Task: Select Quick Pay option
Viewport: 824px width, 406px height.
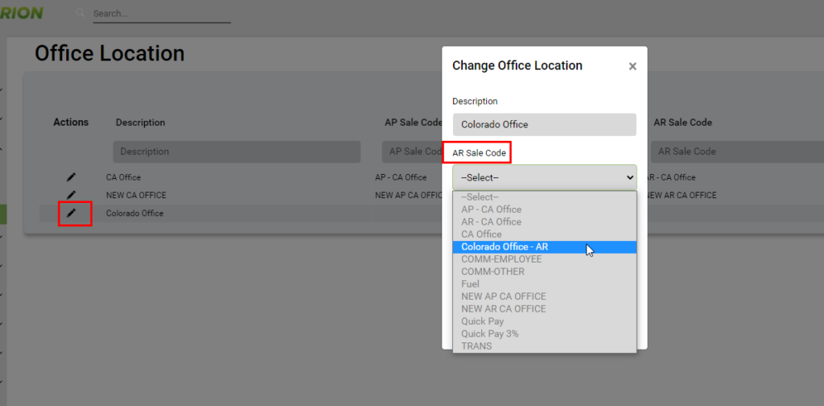Action: pyautogui.click(x=545, y=321)
